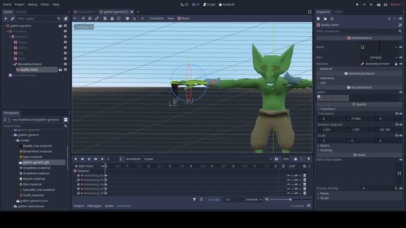Toggle first render layer square in Layers
The height and width of the screenshot is (228, 406).
coord(318,97)
